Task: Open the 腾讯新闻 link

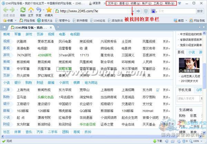Action: 44,62
